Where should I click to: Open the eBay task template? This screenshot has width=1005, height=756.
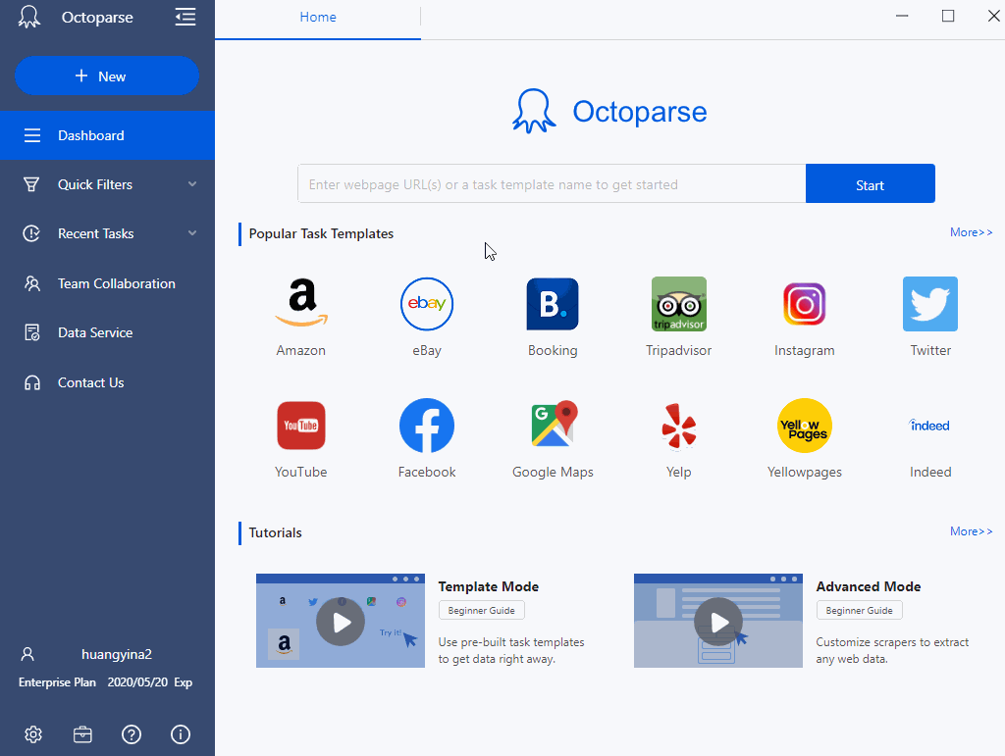click(427, 303)
